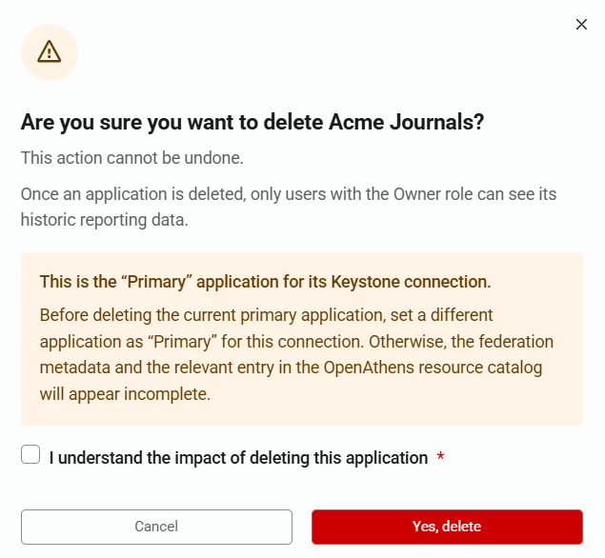Screen dimensions: 605x558
Task: Close the delete confirmation dialog
Action: 581,25
